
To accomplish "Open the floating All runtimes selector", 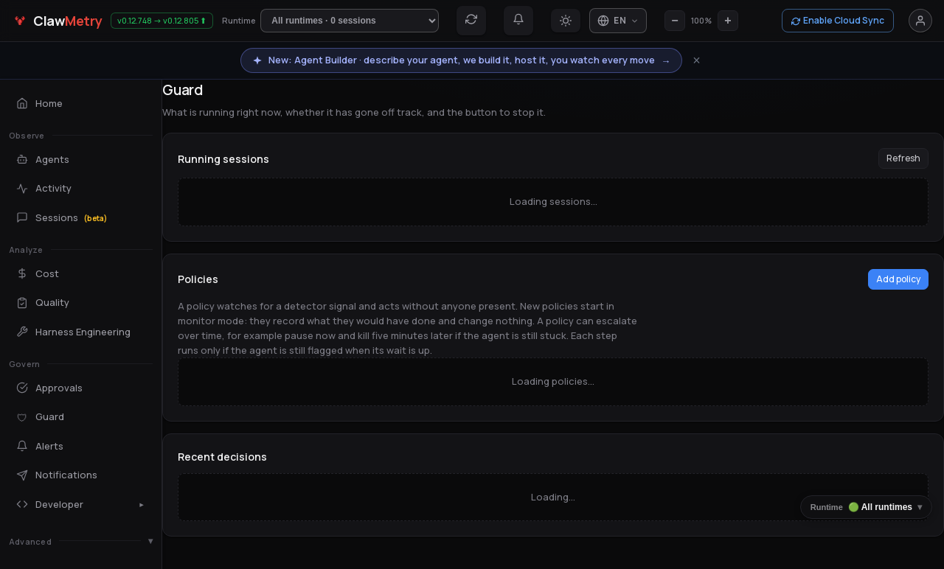I will tap(867, 507).
